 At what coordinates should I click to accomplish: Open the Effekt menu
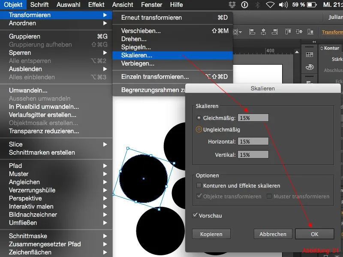pyautogui.click(x=96, y=5)
